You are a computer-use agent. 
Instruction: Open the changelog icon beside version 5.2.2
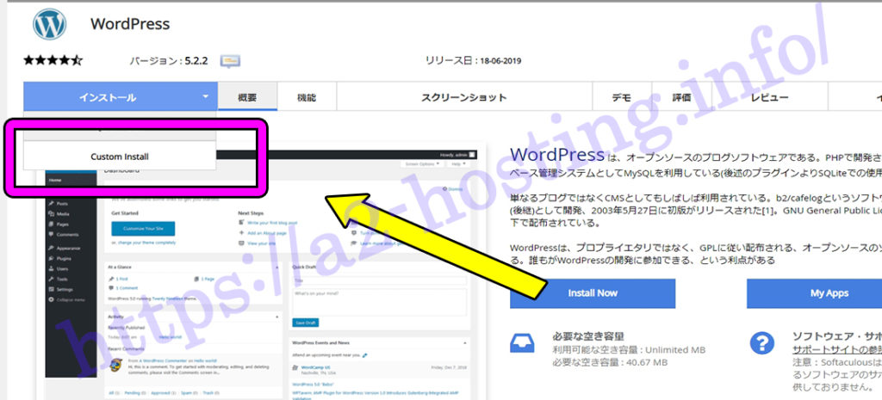point(230,61)
